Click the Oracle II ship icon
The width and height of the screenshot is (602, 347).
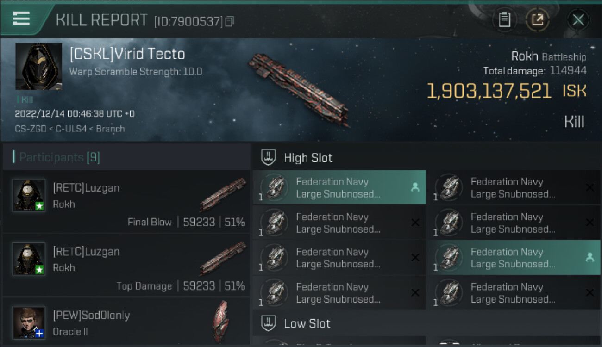(x=220, y=321)
